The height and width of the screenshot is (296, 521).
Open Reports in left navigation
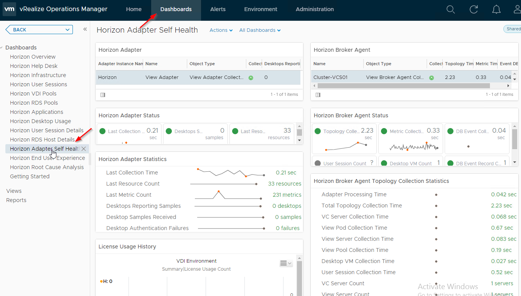16,200
